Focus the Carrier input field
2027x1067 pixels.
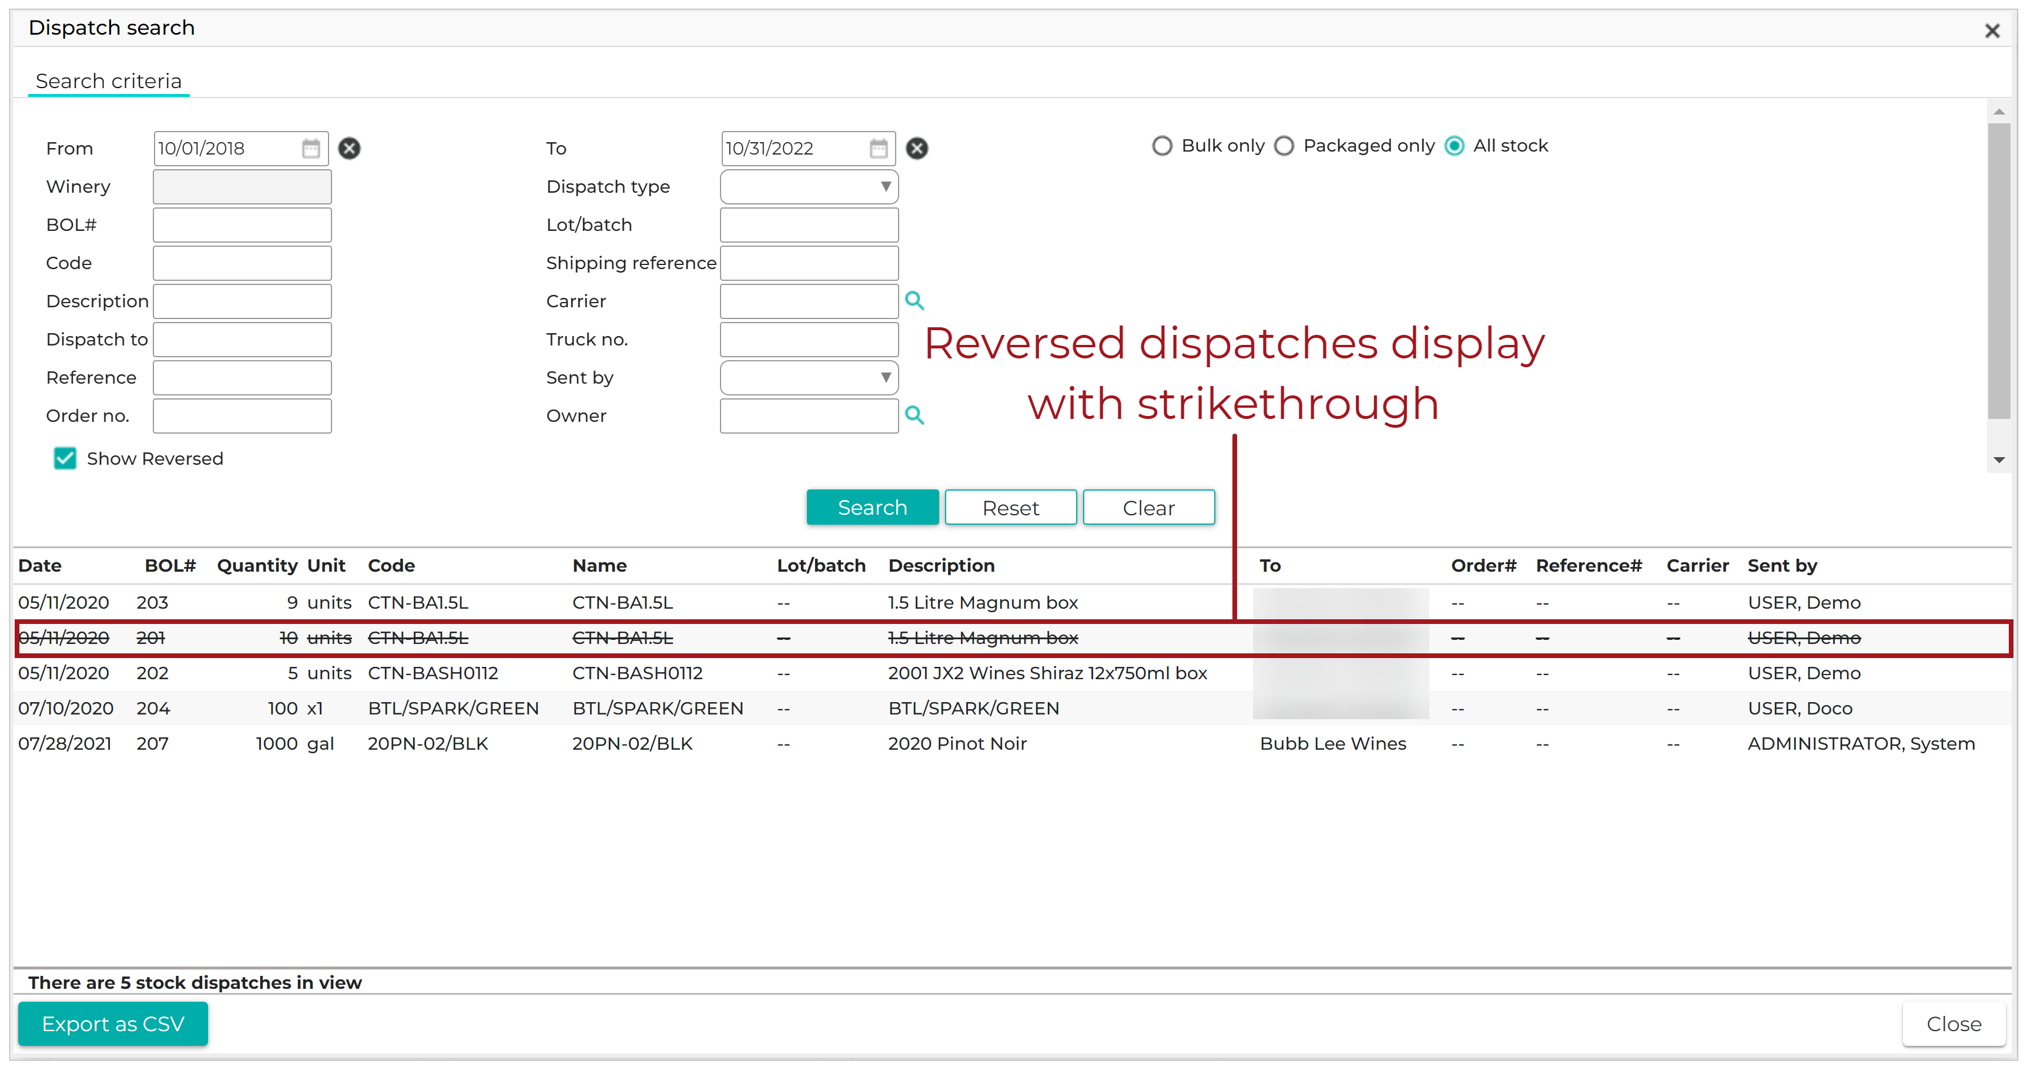[809, 301]
